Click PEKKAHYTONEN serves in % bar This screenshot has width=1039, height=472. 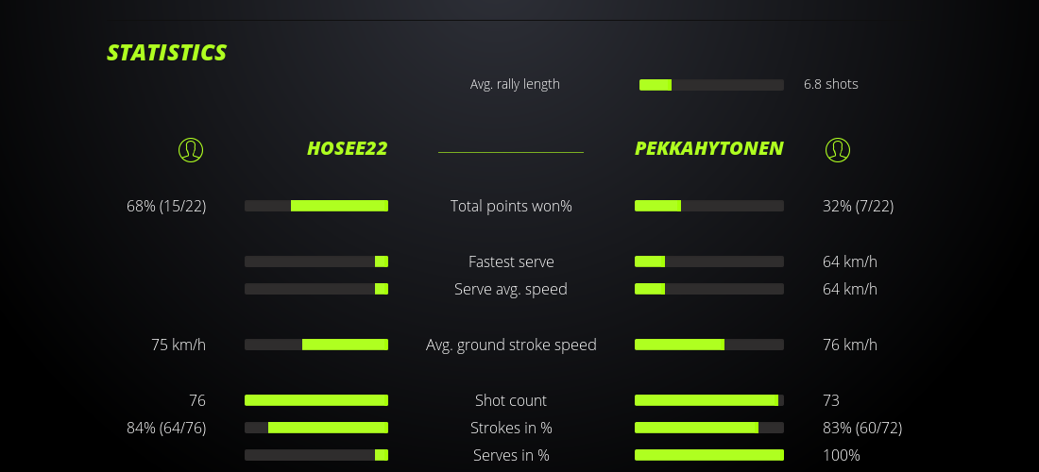(709, 455)
